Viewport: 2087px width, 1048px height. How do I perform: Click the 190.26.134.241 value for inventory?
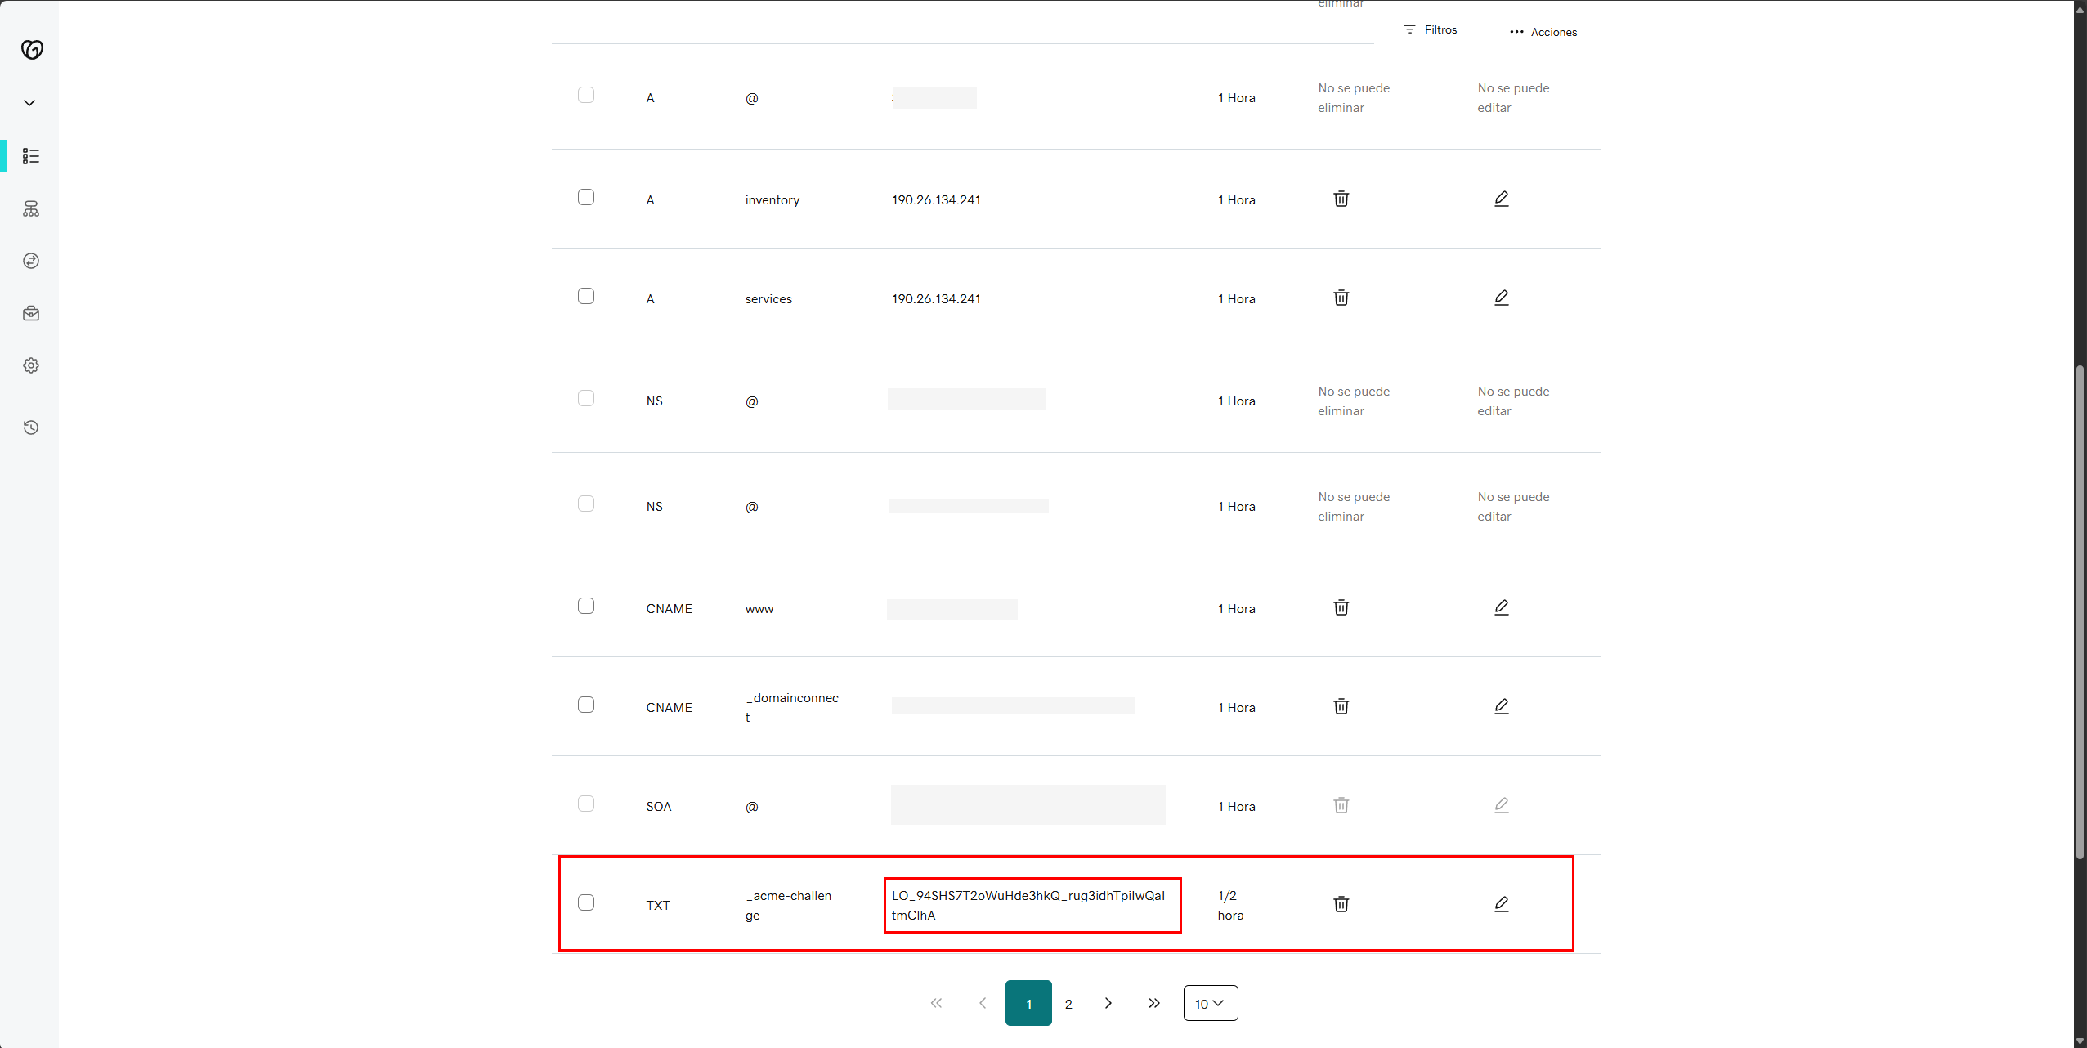click(x=936, y=200)
